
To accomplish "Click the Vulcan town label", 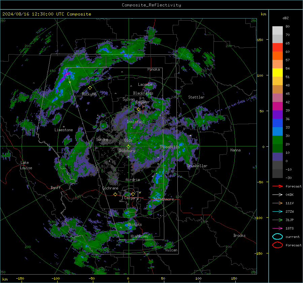I will coord(171,250).
